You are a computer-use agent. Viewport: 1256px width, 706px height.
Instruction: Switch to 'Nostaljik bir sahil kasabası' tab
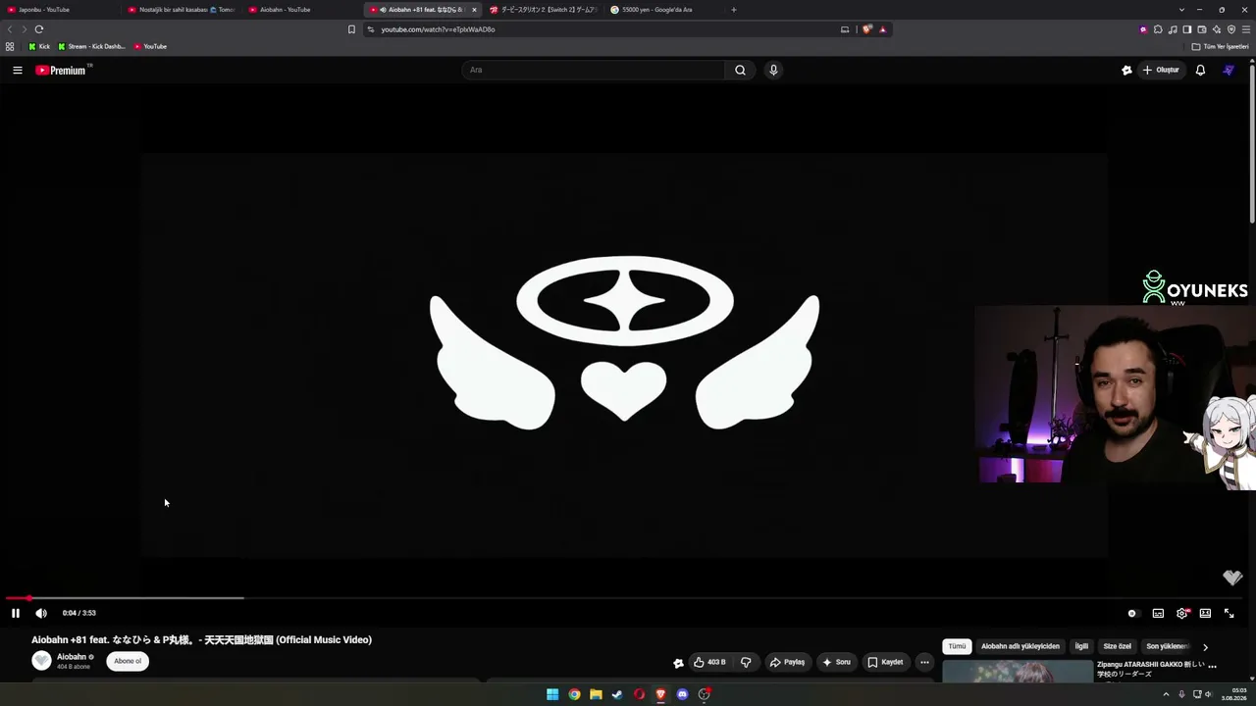pos(182,10)
